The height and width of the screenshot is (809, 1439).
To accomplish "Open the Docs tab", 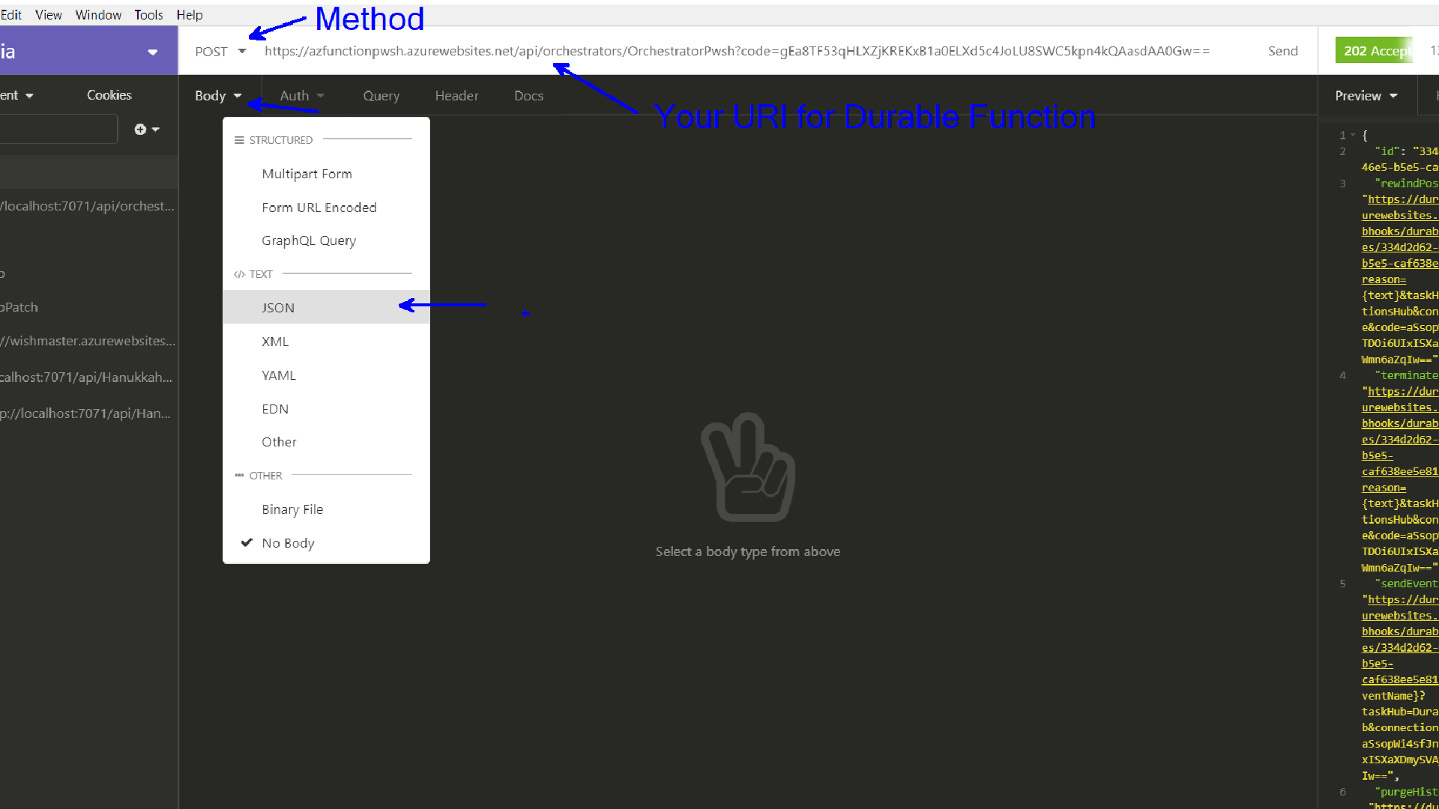I will (528, 96).
